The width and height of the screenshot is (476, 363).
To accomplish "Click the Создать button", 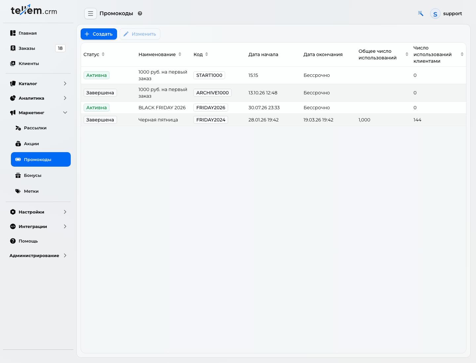I will pyautogui.click(x=99, y=34).
